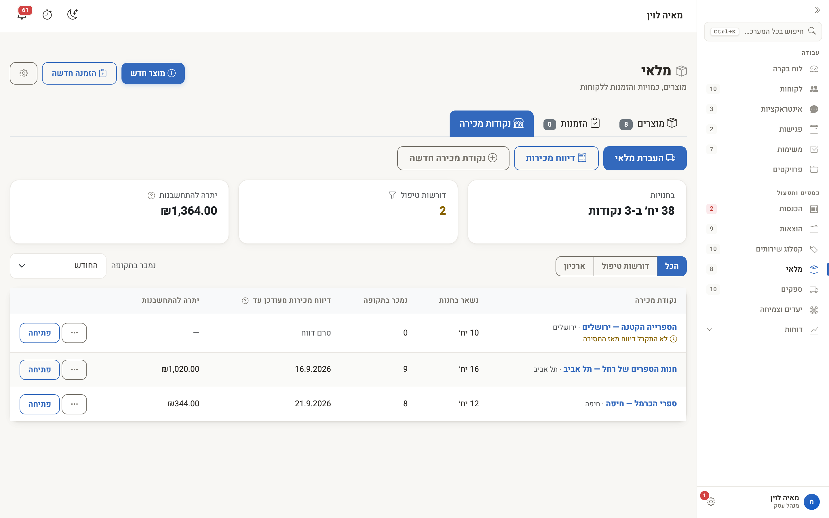Open more options for הספרייה הקטנה row
The image size is (829, 518).
pyautogui.click(x=74, y=333)
